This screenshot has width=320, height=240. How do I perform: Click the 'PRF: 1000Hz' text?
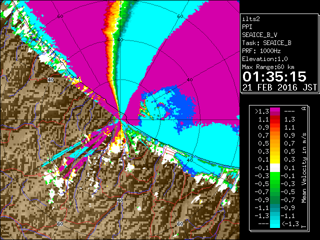pos(261,51)
